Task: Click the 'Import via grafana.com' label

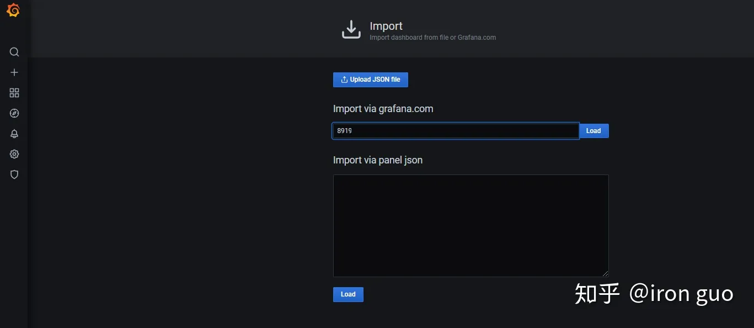Action: click(x=383, y=109)
